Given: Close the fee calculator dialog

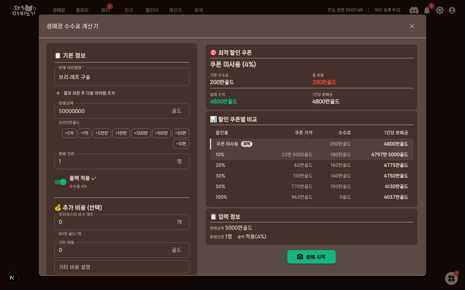Looking at the screenshot, I should [x=412, y=26].
